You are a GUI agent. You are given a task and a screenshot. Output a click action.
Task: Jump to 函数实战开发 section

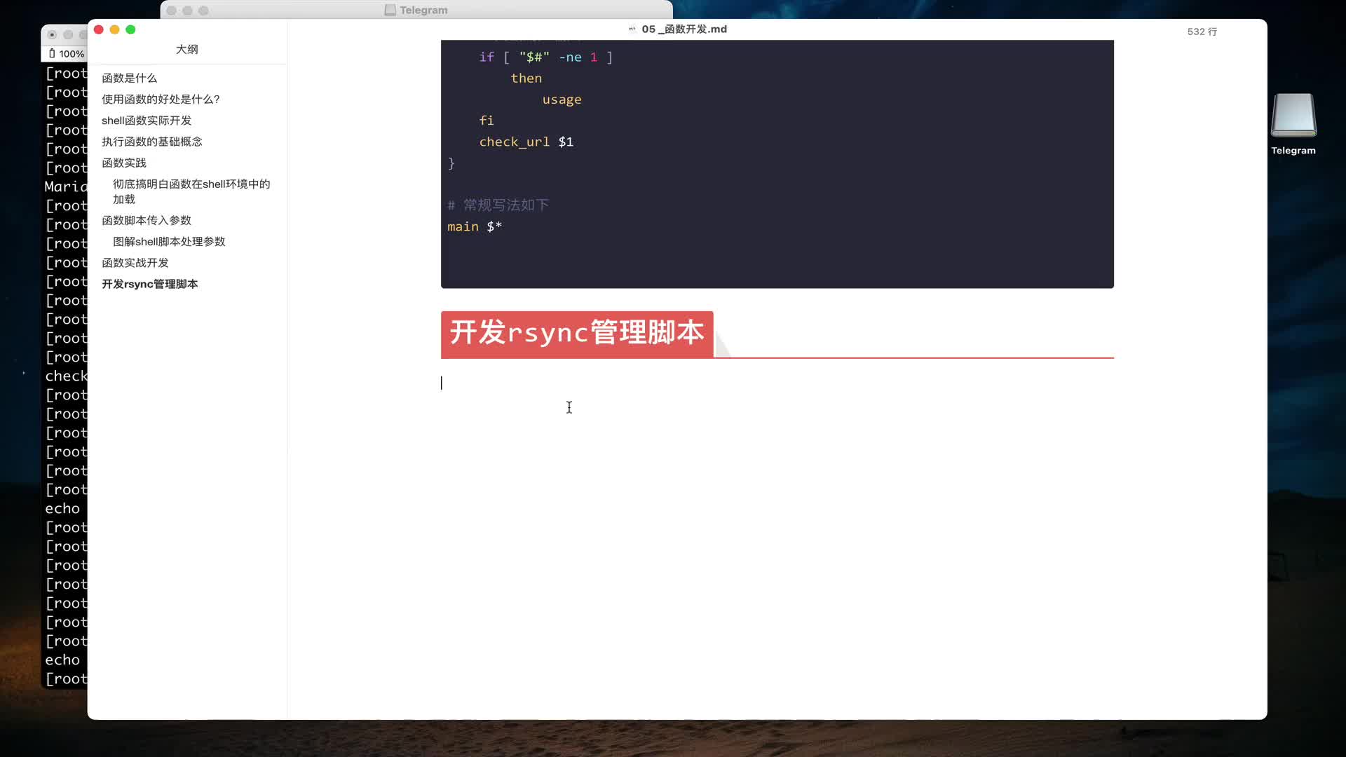(135, 262)
